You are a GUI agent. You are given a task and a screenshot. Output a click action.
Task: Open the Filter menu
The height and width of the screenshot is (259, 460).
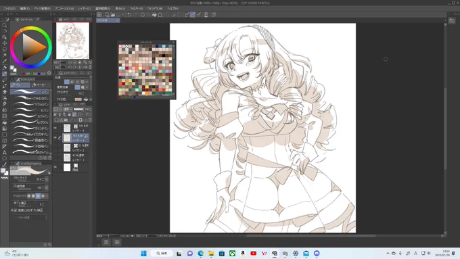136,9
